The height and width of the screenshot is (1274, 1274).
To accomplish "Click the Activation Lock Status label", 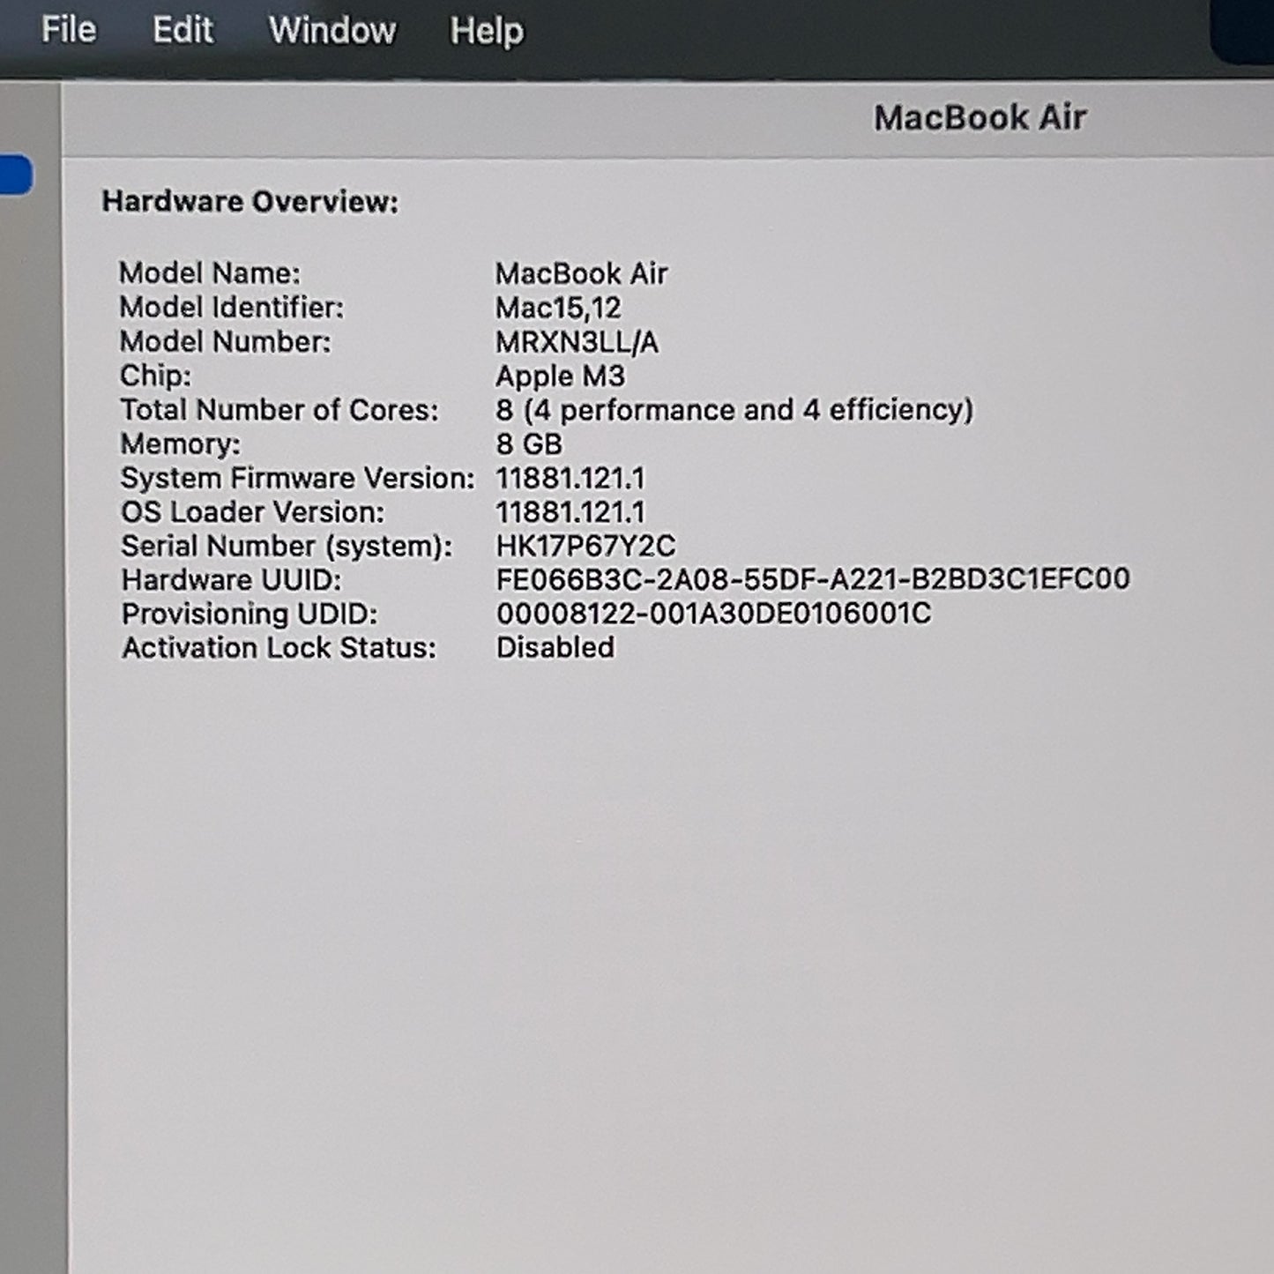I will click(x=279, y=648).
